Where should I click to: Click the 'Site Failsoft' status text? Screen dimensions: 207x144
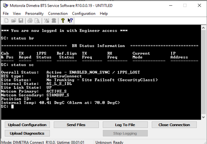click(x=98, y=80)
